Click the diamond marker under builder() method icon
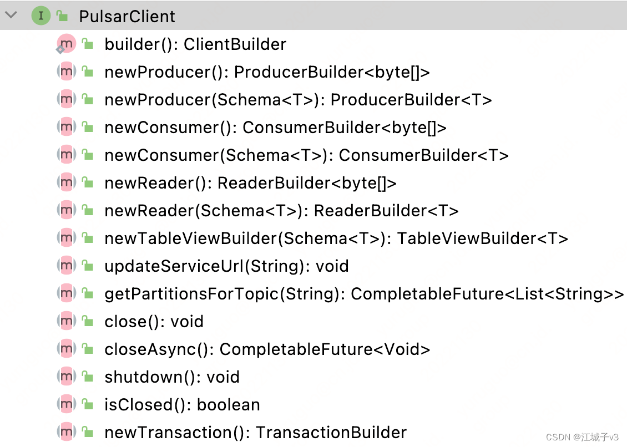This screenshot has width=627, height=447. coord(60,50)
